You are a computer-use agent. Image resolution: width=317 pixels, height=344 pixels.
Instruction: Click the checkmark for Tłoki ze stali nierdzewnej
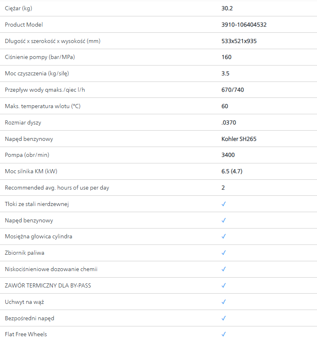[224, 204]
